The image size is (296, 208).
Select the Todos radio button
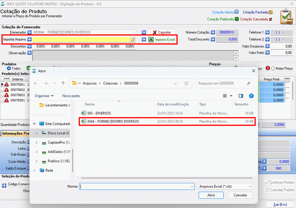(x=9, y=68)
